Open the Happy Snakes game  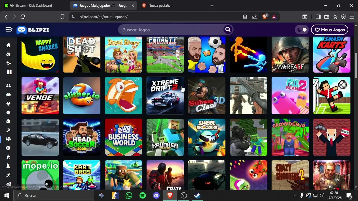40,54
